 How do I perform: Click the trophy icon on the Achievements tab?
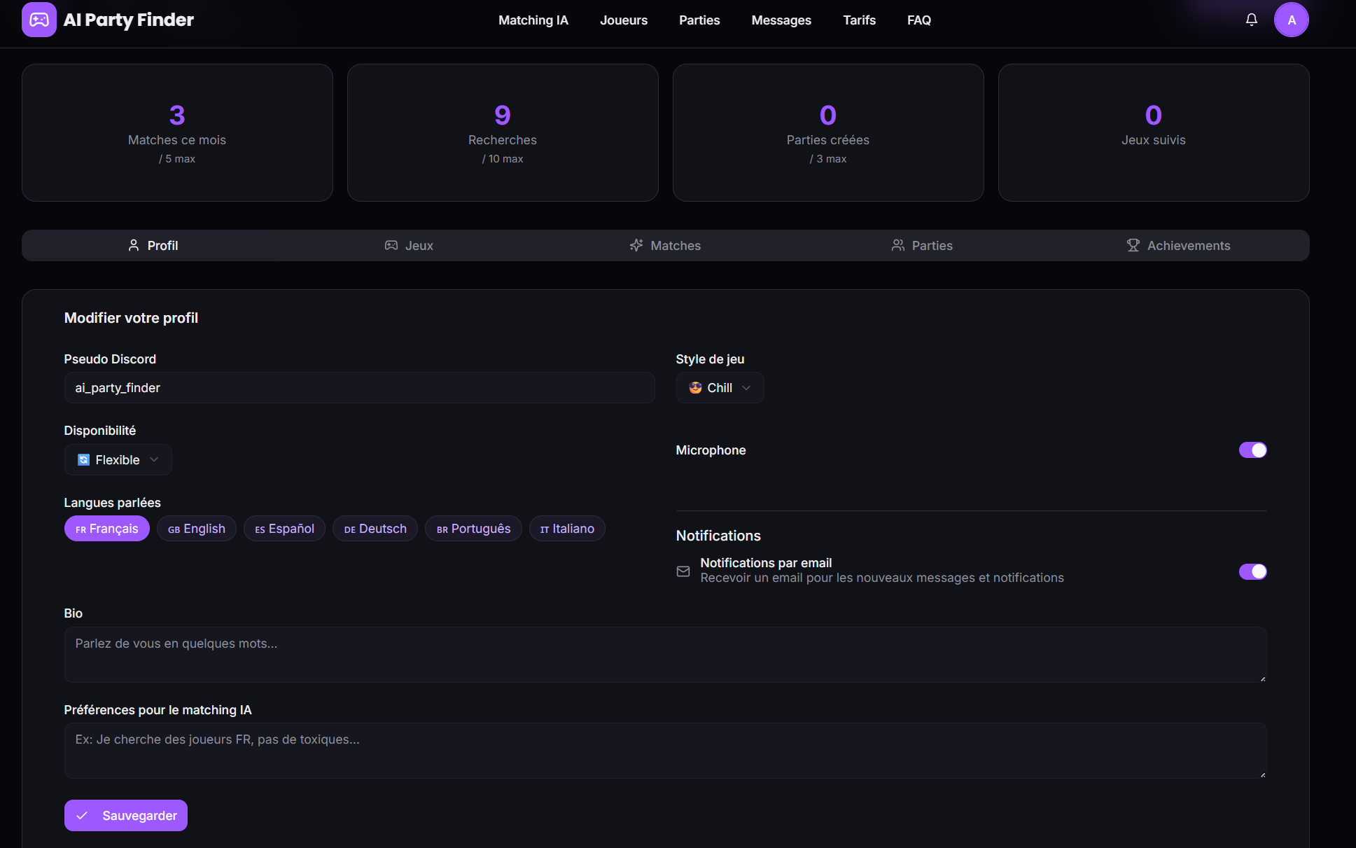1133,245
